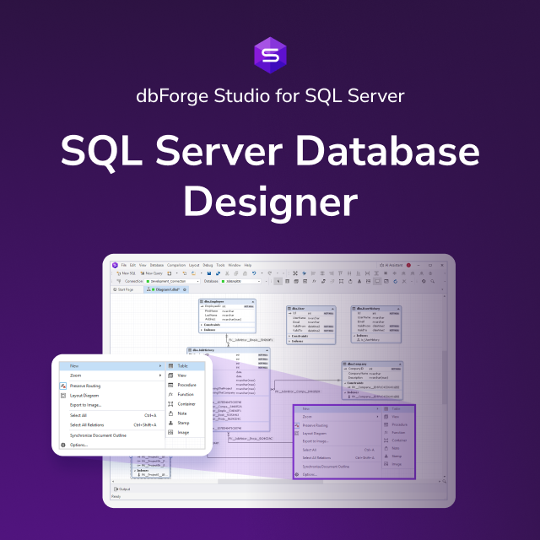
Task: Click the New SQL button
Action: [126, 273]
